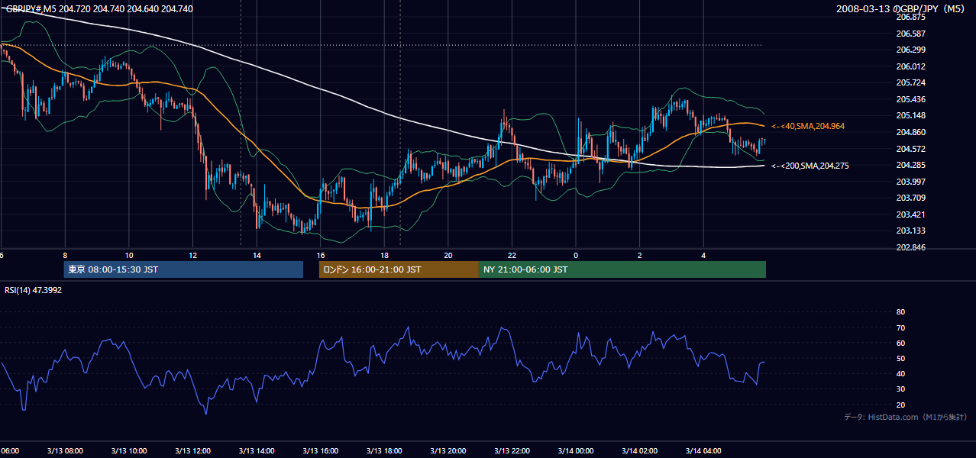
Task: Click price axis value 204.860
Action: point(912,132)
